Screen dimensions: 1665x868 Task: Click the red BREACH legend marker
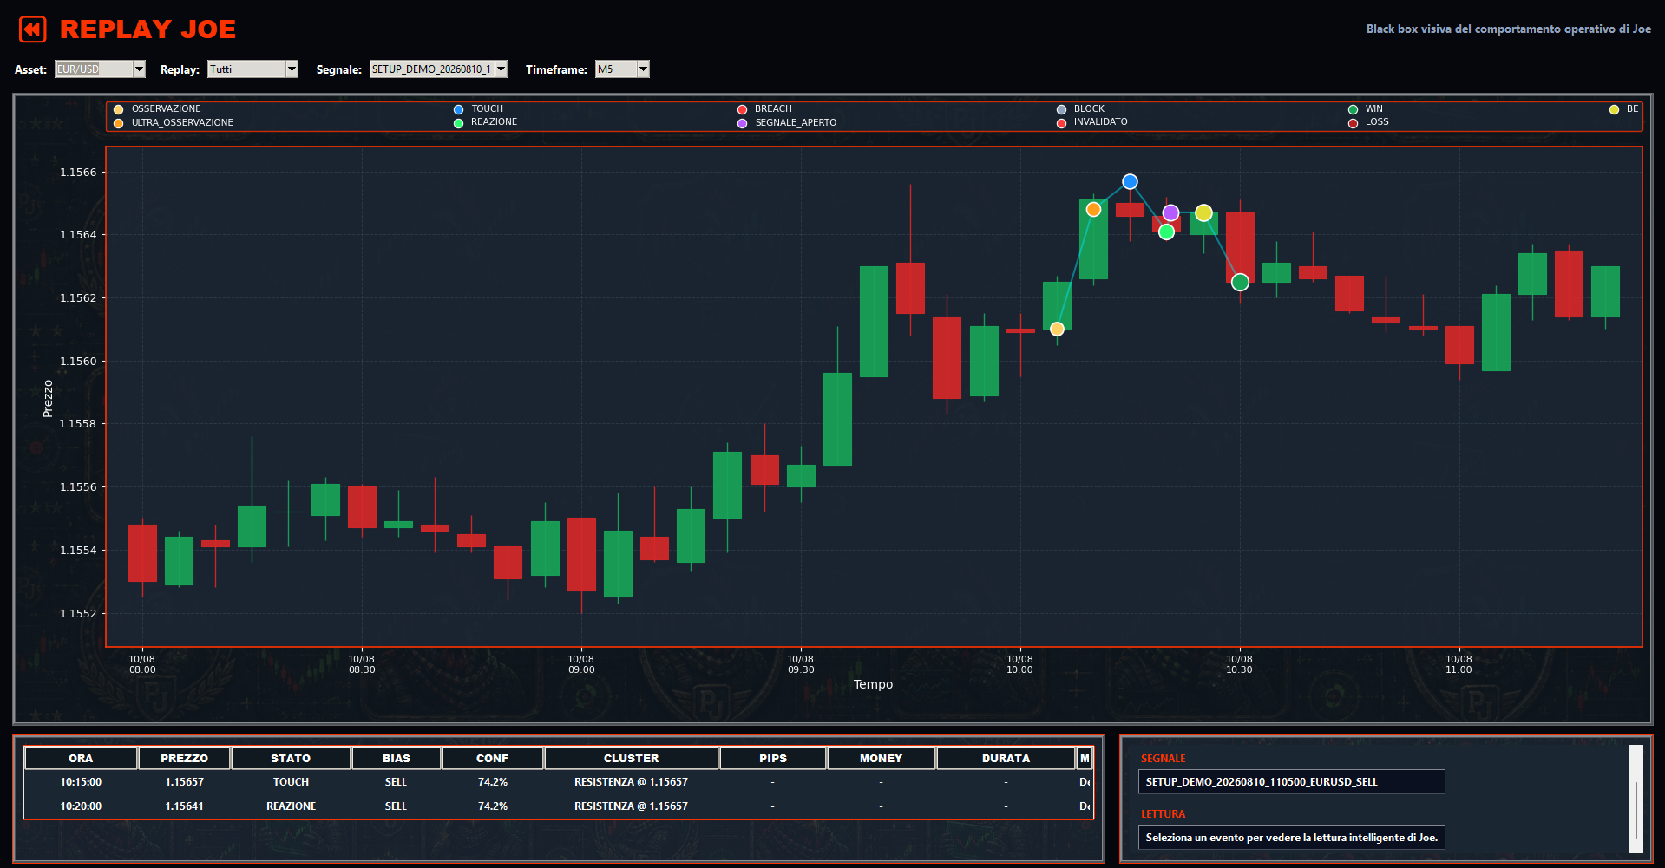pos(743,109)
